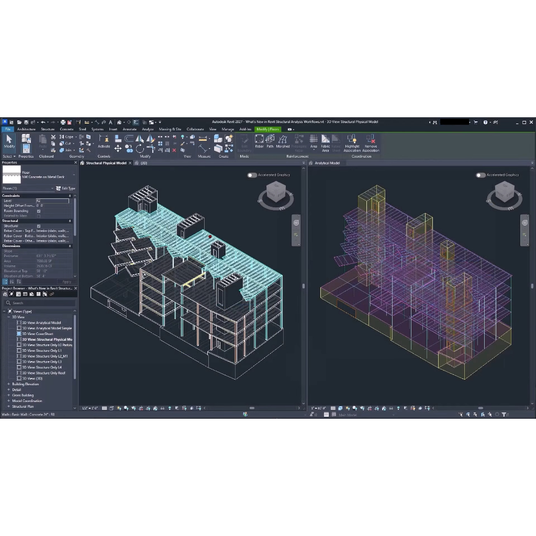Click the Properties panel vertical scrollbar
The image size is (536, 536).
click(x=75, y=217)
